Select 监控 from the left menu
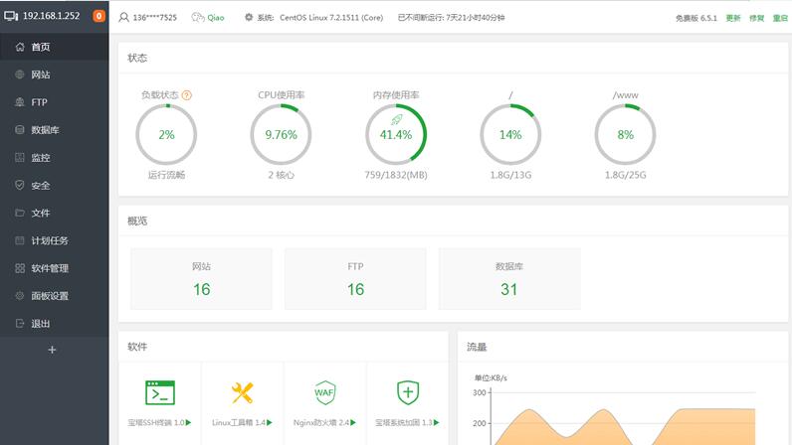 tap(40, 158)
